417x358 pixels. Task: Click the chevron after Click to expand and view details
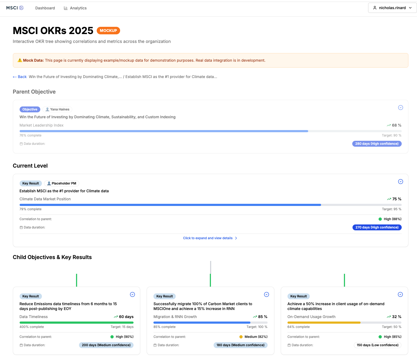pos(236,238)
